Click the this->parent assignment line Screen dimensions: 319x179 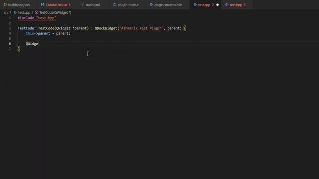point(48,33)
